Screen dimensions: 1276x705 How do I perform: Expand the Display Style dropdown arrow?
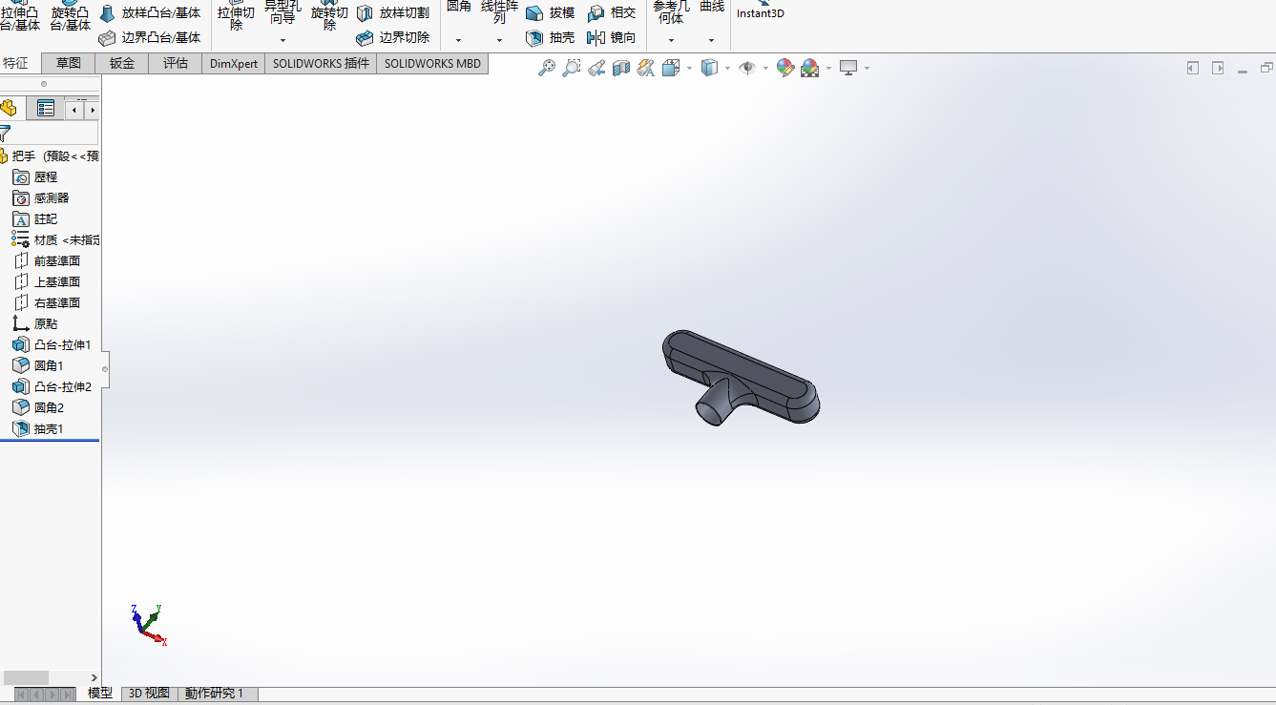pyautogui.click(x=727, y=69)
